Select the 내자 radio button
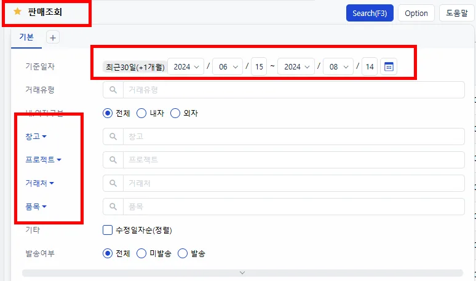476x281 pixels. tap(141, 113)
